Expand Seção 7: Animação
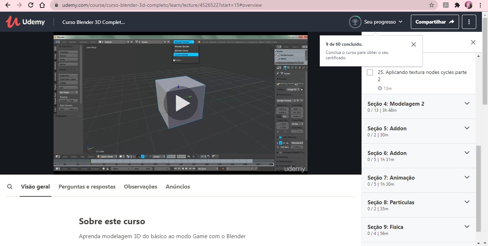Image resolution: width=488 pixels, height=246 pixels. (419, 180)
